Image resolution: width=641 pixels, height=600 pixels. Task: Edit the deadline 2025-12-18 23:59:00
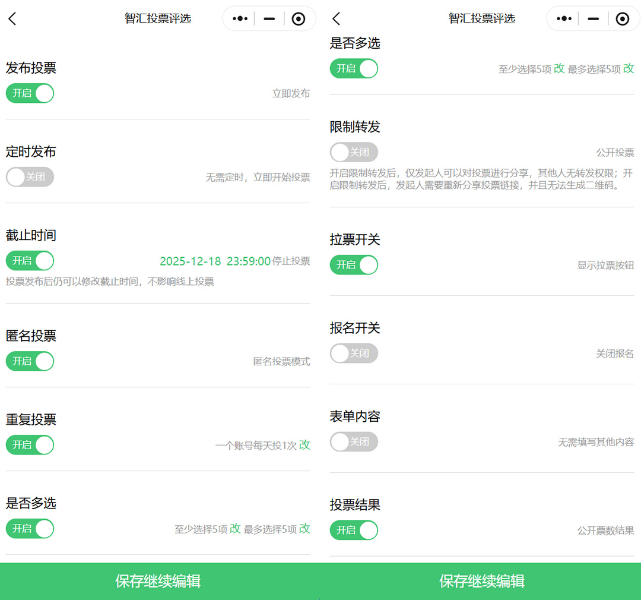pyautogui.click(x=215, y=261)
